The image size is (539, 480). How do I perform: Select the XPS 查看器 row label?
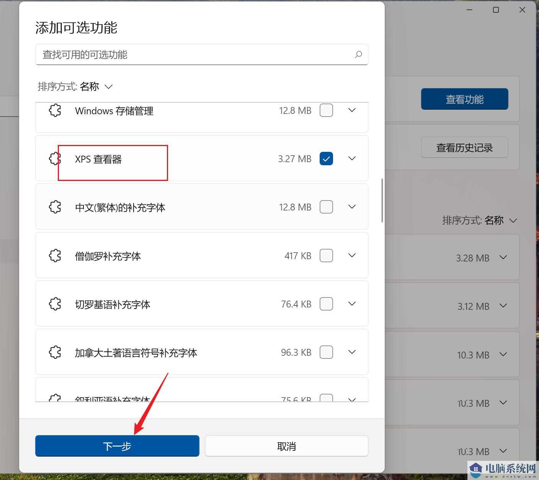[98, 159]
